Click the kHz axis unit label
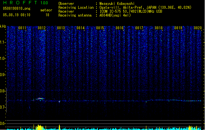Viewport: 205px width, 130px height. [3, 26]
